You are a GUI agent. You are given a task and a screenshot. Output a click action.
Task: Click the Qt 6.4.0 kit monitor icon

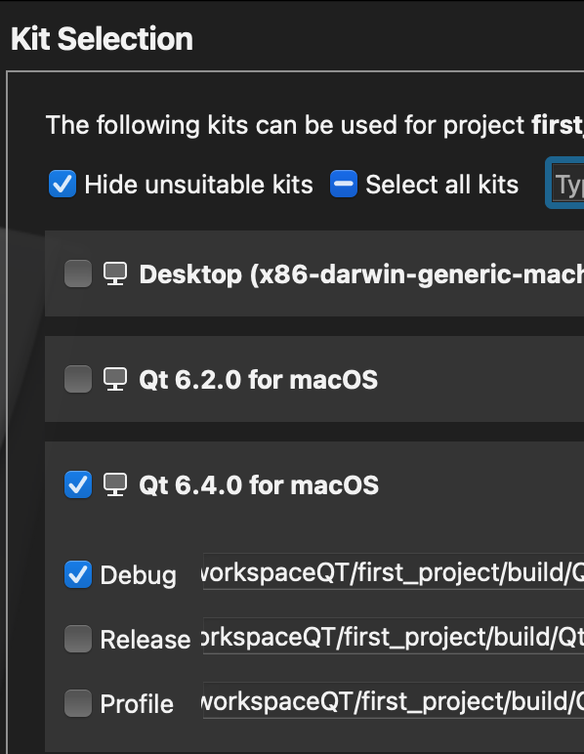pos(115,484)
